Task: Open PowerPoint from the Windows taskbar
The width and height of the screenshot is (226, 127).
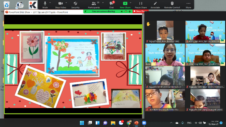Action: point(136,123)
